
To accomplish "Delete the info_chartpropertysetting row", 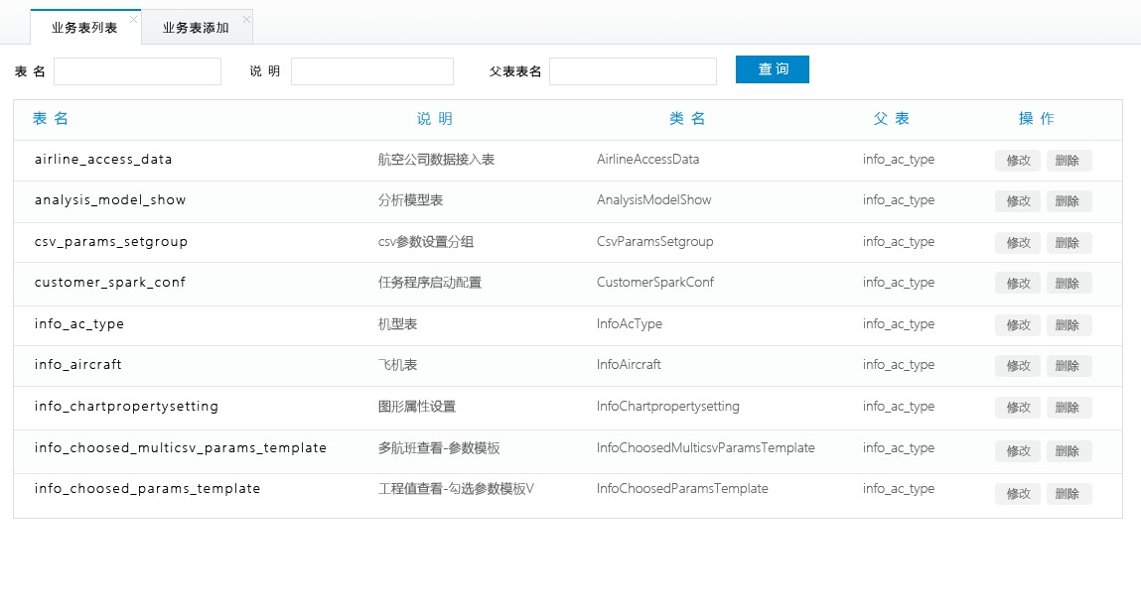I will point(1069,408).
